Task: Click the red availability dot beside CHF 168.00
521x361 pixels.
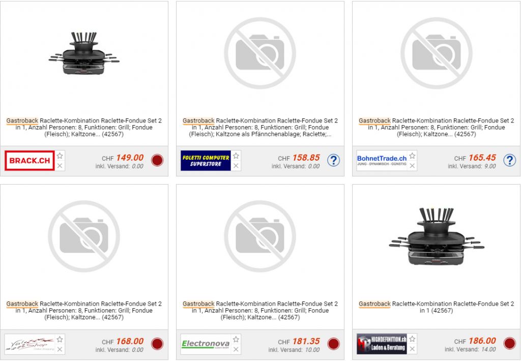Action: tap(157, 344)
